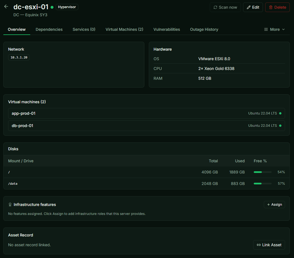Click the Infrastructure features badge icon

click(x=10, y=205)
